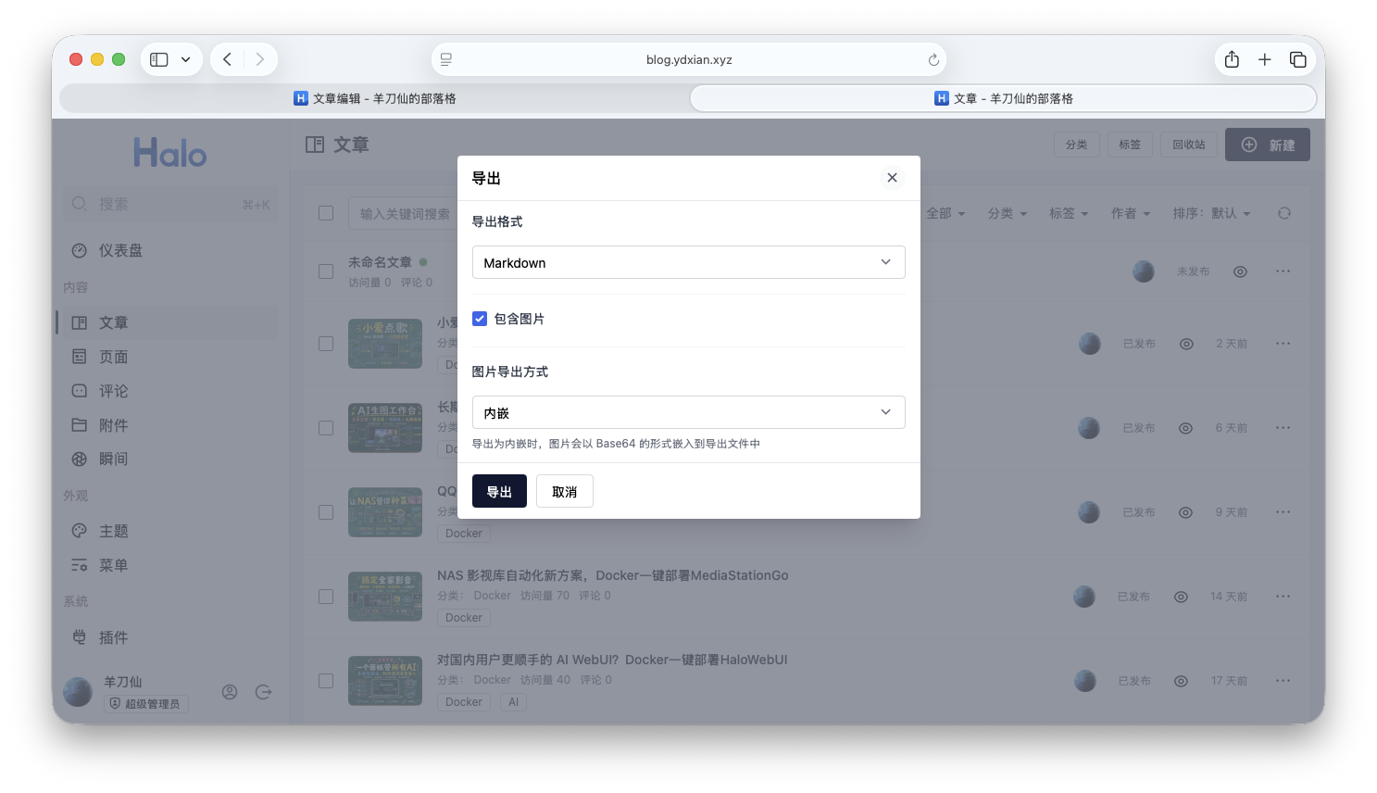This screenshot has height=793, width=1377.
Task: Click the 羊刀仙 avatar in sidebar
Action: click(x=78, y=692)
